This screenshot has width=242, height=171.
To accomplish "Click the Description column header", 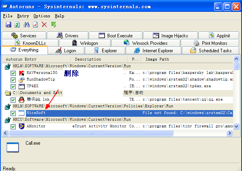I will pos(99,59).
